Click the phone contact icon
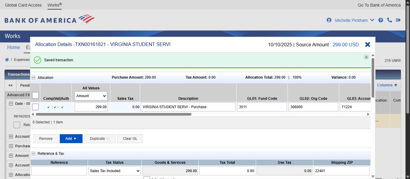The width and height of the screenshot is (410, 179). click(390, 20)
